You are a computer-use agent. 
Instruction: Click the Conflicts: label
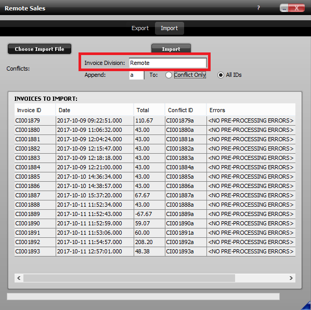point(18,69)
